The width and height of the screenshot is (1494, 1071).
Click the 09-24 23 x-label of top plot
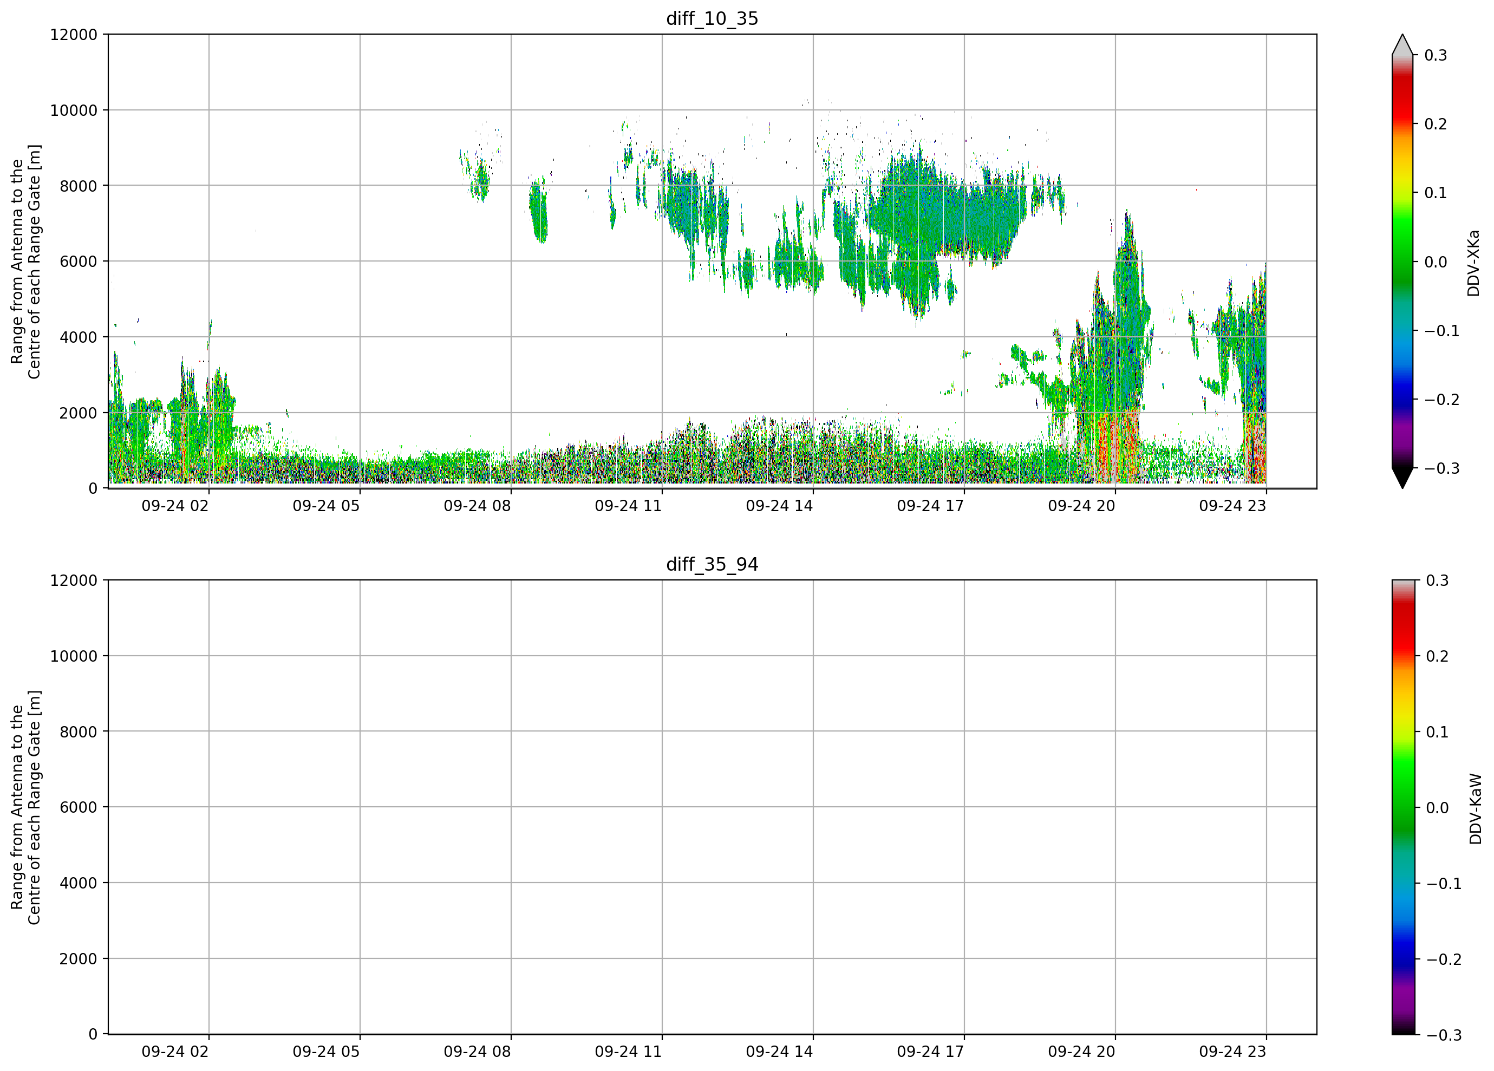coord(1232,506)
